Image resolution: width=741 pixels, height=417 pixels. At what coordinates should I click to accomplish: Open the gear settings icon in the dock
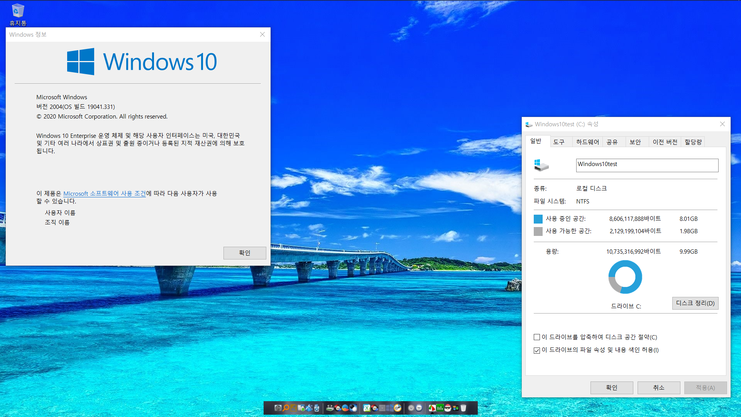point(278,408)
